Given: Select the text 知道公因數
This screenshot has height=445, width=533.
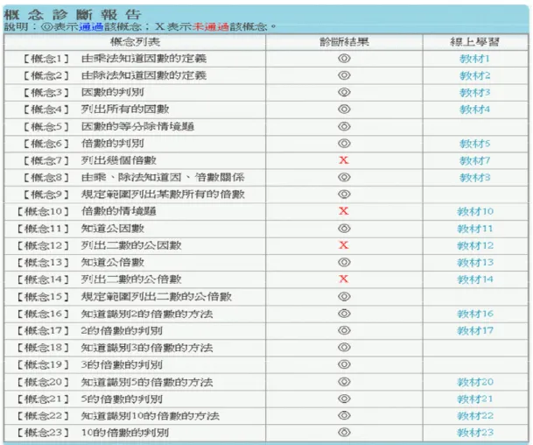Looking at the screenshot, I should pyautogui.click(x=113, y=229).
